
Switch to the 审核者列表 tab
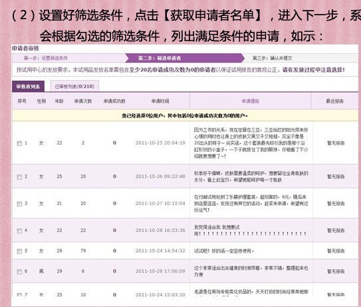coord(28,86)
